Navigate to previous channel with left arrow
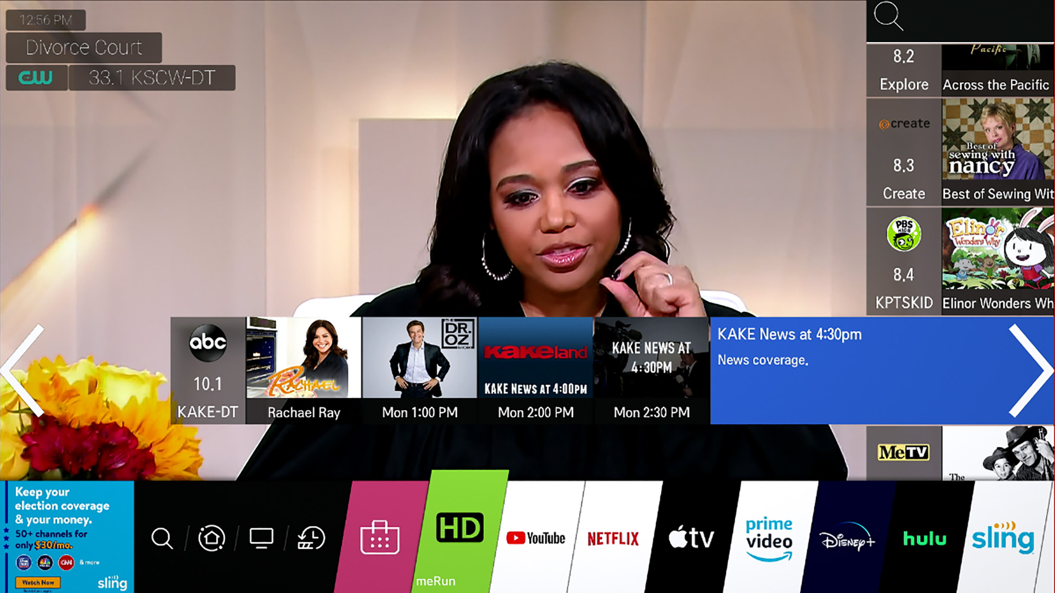This screenshot has width=1055, height=593. point(26,370)
